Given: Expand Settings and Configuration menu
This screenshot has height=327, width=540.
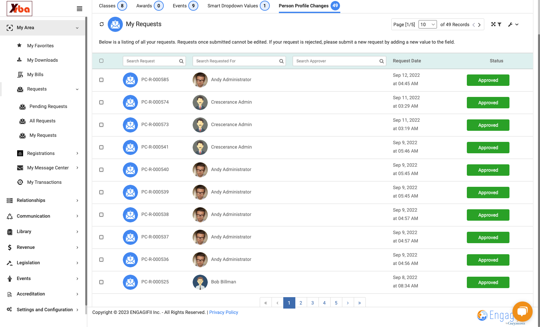Looking at the screenshot, I should click(x=77, y=310).
